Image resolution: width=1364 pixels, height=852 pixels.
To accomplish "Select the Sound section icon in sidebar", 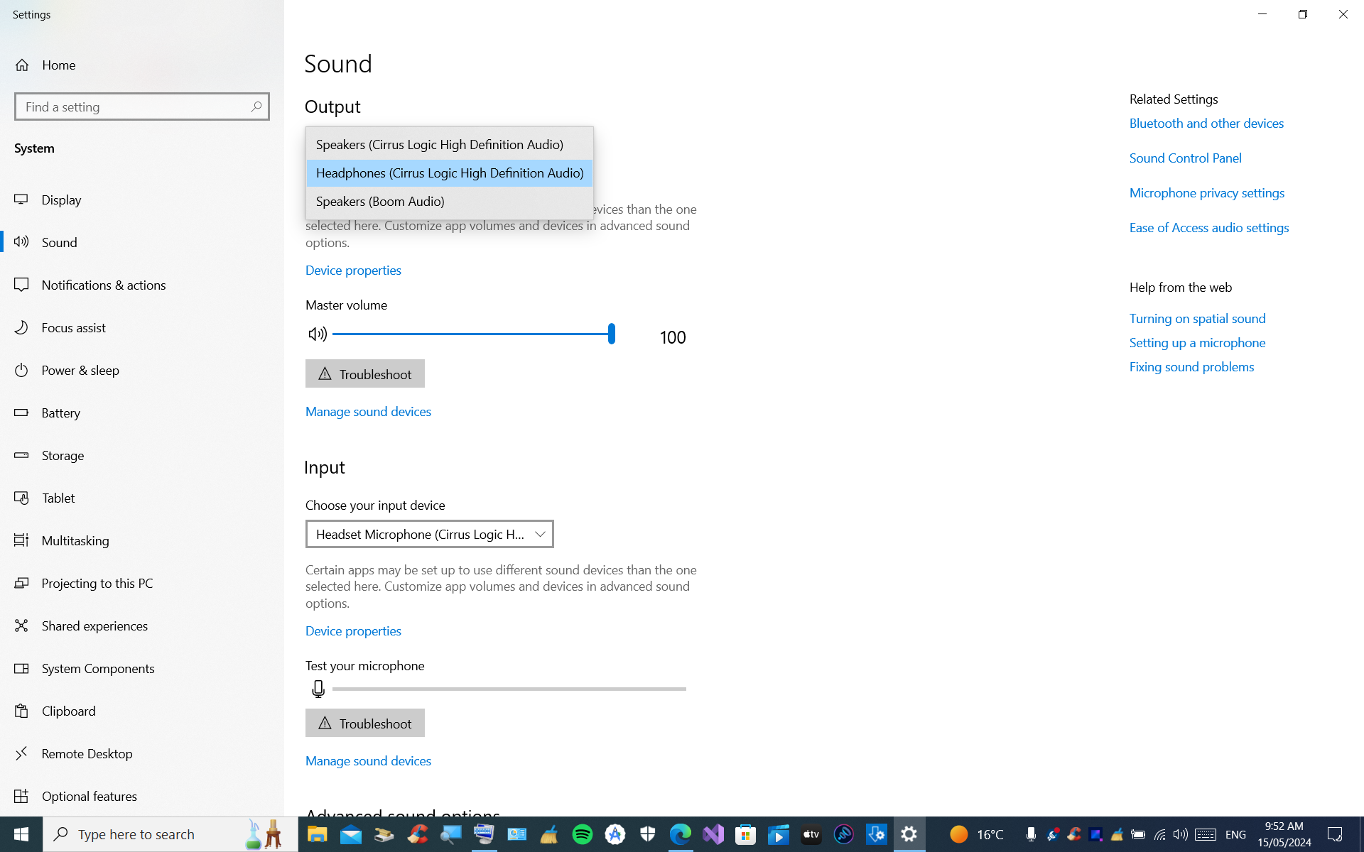I will tap(21, 242).
